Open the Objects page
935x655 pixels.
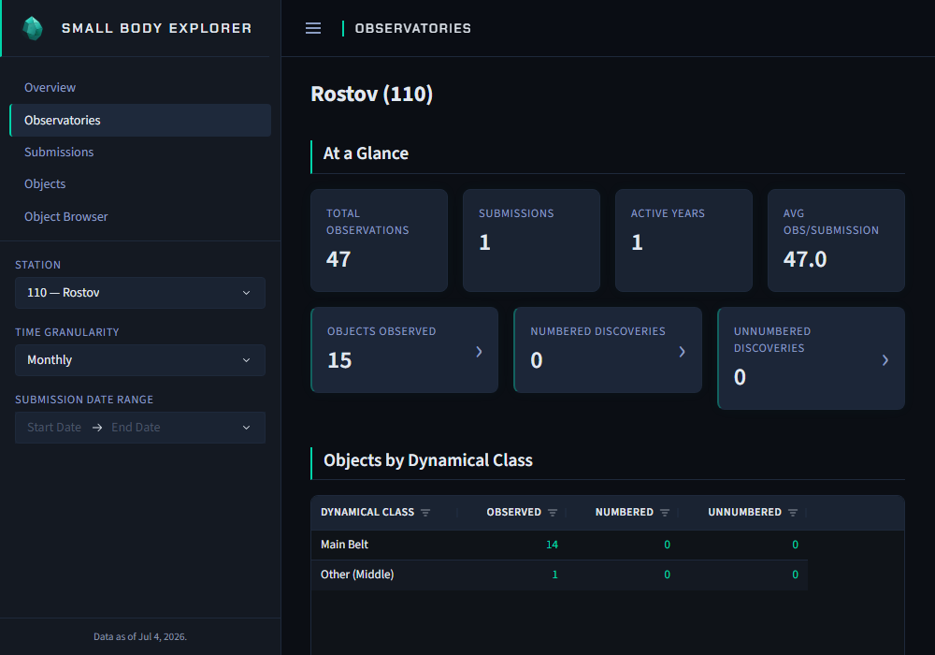coord(45,183)
